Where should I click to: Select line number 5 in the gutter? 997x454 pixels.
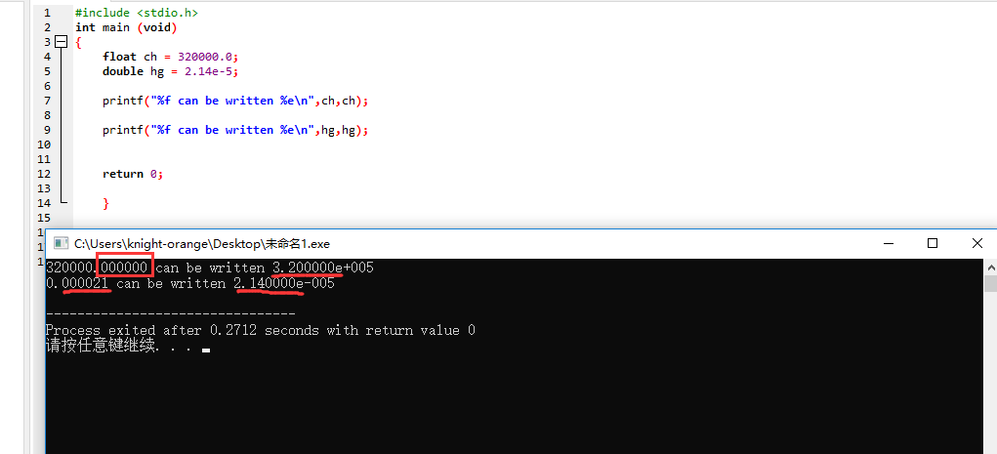[47, 71]
